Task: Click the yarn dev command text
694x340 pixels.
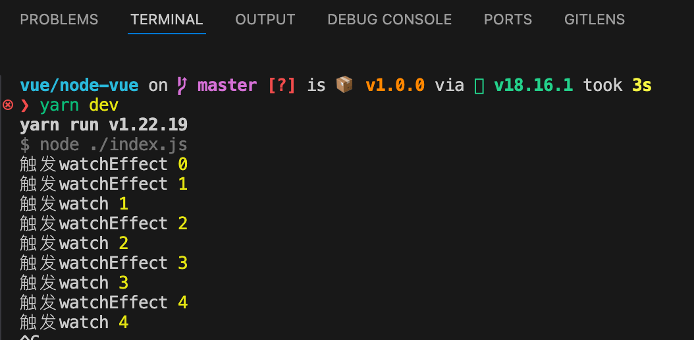Action: tap(79, 105)
